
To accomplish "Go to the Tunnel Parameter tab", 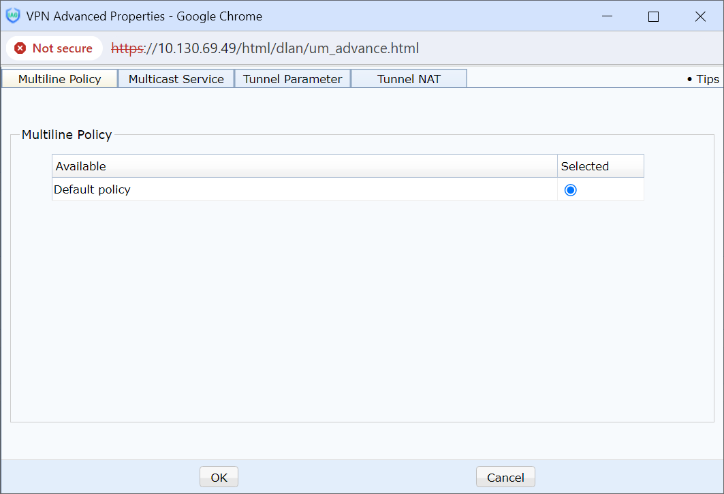I will (x=293, y=79).
